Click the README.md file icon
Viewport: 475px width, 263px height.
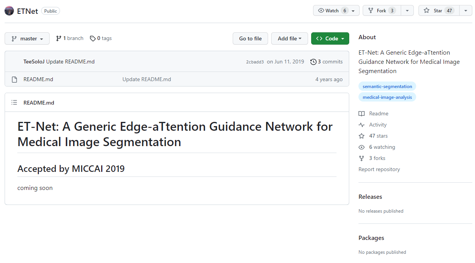pos(15,80)
